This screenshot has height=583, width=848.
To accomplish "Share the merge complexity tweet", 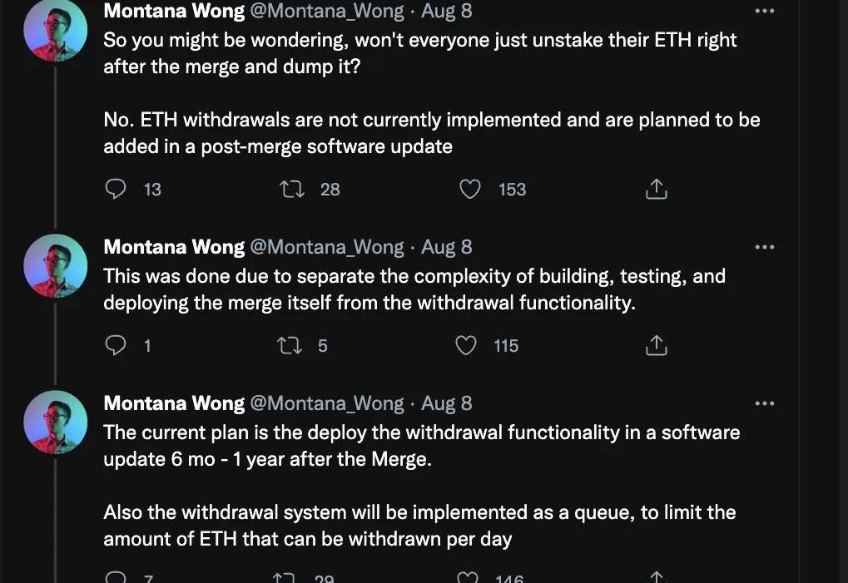I will click(x=657, y=345).
